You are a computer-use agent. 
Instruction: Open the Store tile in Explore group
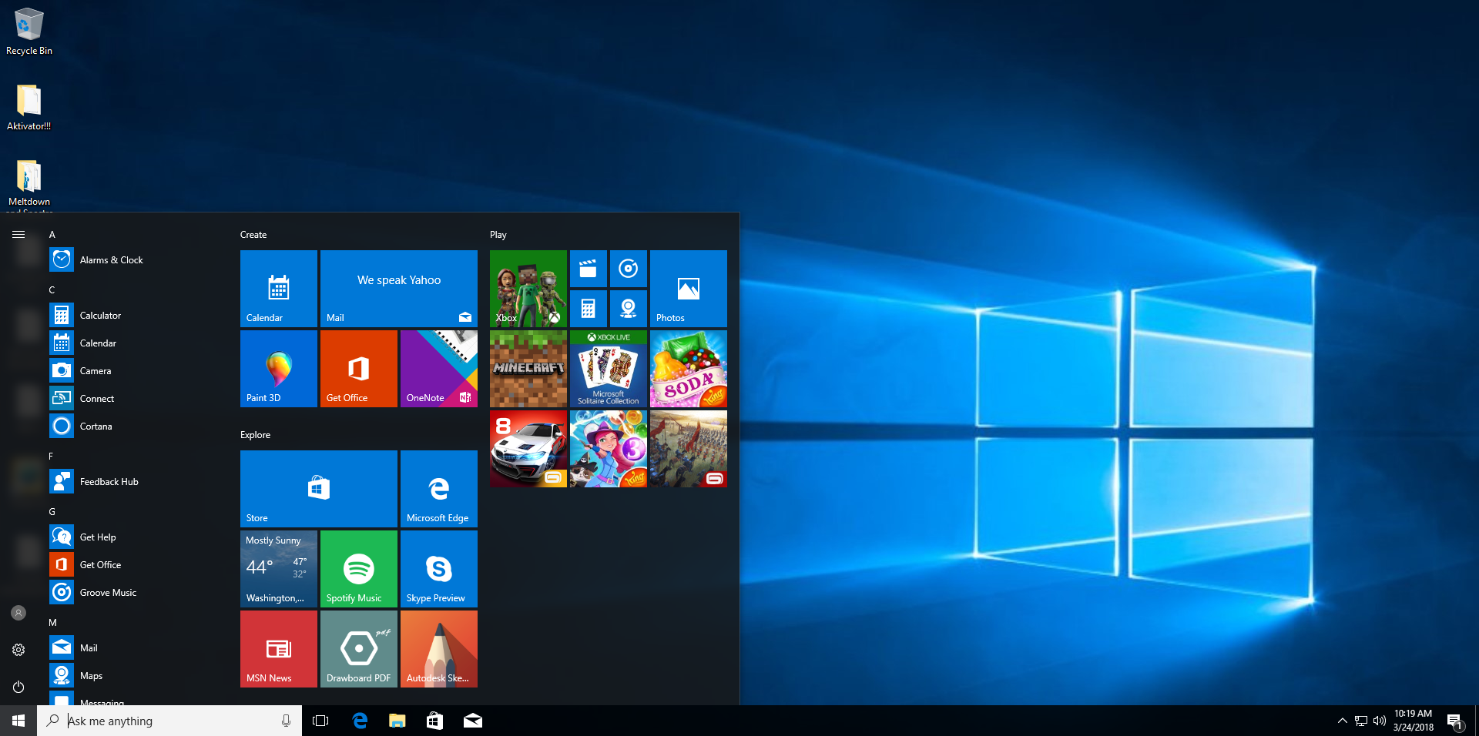tap(319, 489)
